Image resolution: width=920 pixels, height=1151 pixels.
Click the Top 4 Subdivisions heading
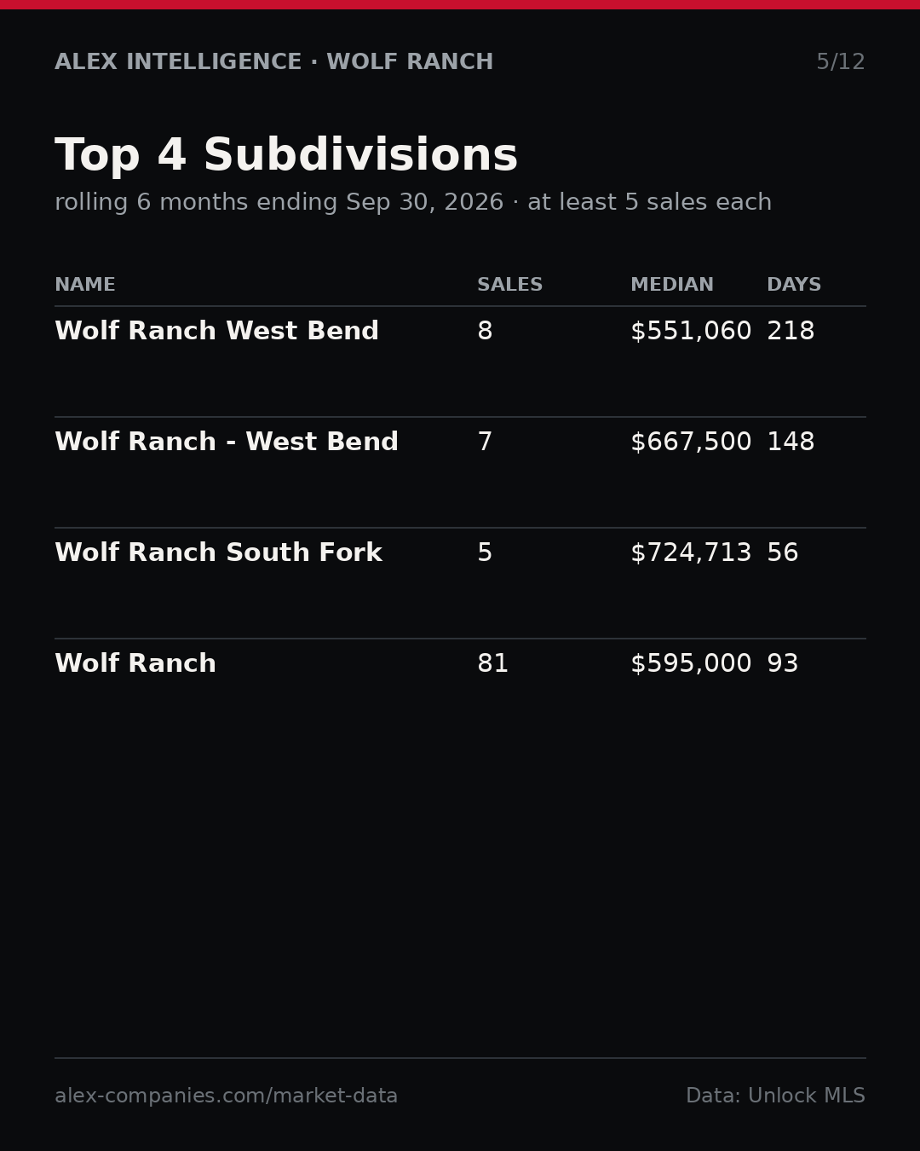tap(286, 157)
